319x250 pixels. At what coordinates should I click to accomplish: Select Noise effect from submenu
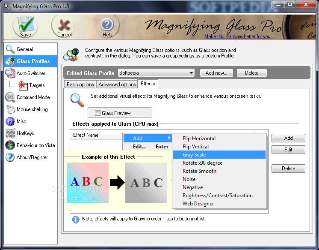tap(219, 179)
